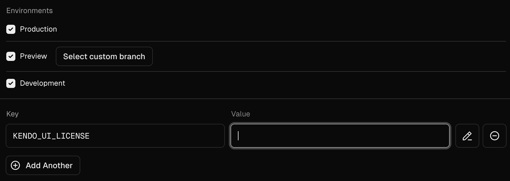This screenshot has width=510, height=181.
Task: Open the Select custom branch picker
Action: click(104, 56)
